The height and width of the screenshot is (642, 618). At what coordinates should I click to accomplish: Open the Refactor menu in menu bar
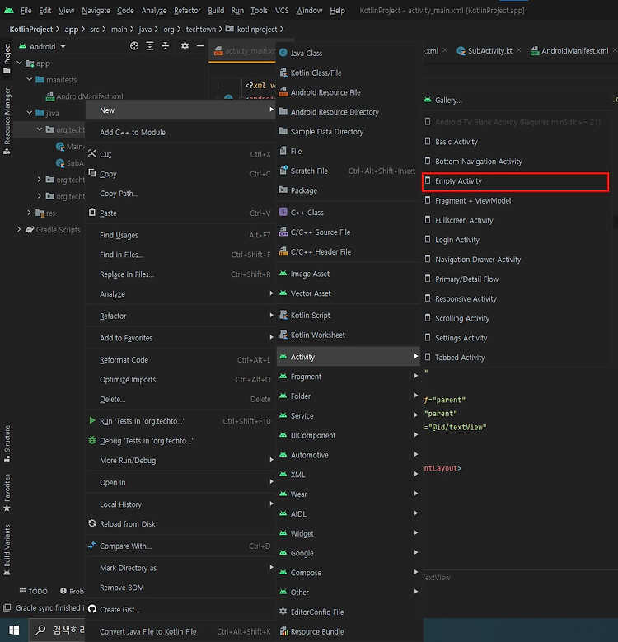click(x=187, y=11)
